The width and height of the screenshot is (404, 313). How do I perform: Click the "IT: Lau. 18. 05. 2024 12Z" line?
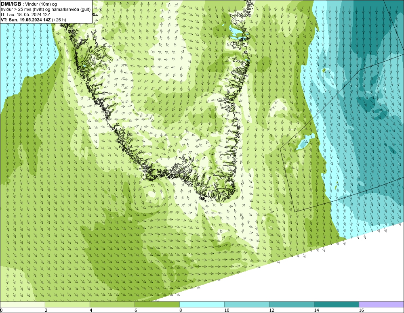tap(25, 15)
